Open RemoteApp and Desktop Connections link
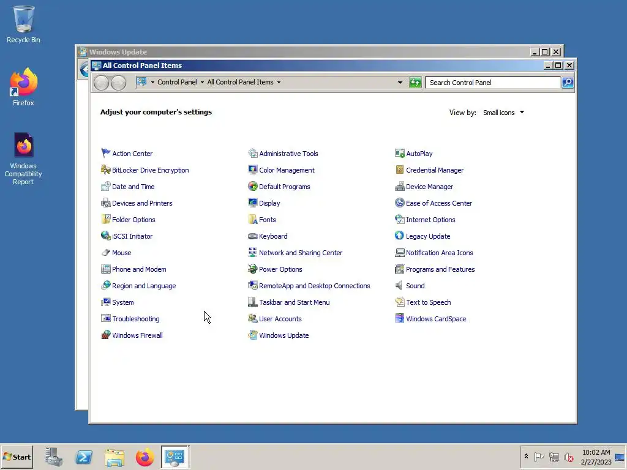The height and width of the screenshot is (470, 627). click(x=315, y=286)
